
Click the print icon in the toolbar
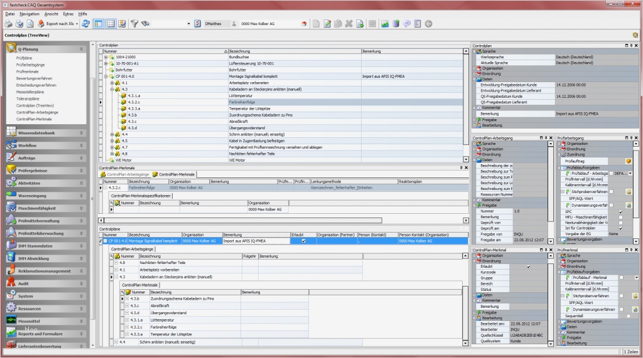[x=8, y=24]
